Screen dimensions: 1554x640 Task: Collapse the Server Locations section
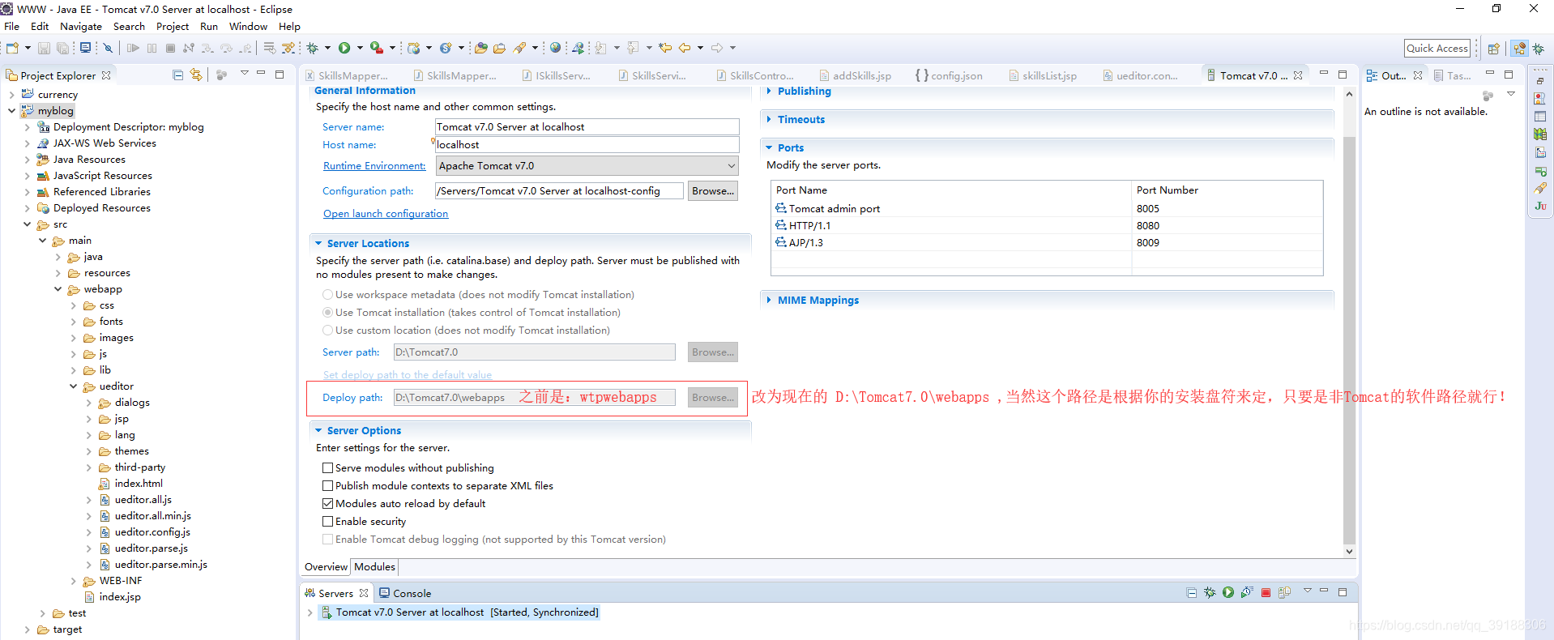[318, 243]
